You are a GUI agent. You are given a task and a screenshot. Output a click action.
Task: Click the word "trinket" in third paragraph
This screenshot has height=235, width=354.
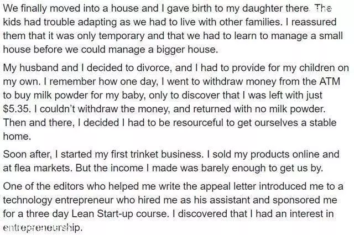tap(144, 154)
